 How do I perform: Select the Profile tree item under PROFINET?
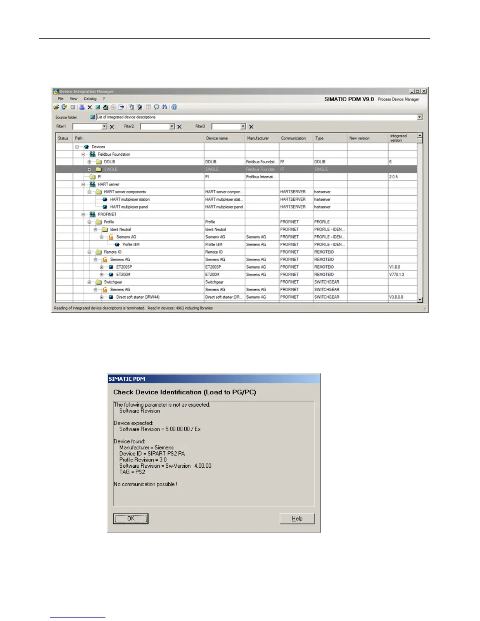coord(109,222)
